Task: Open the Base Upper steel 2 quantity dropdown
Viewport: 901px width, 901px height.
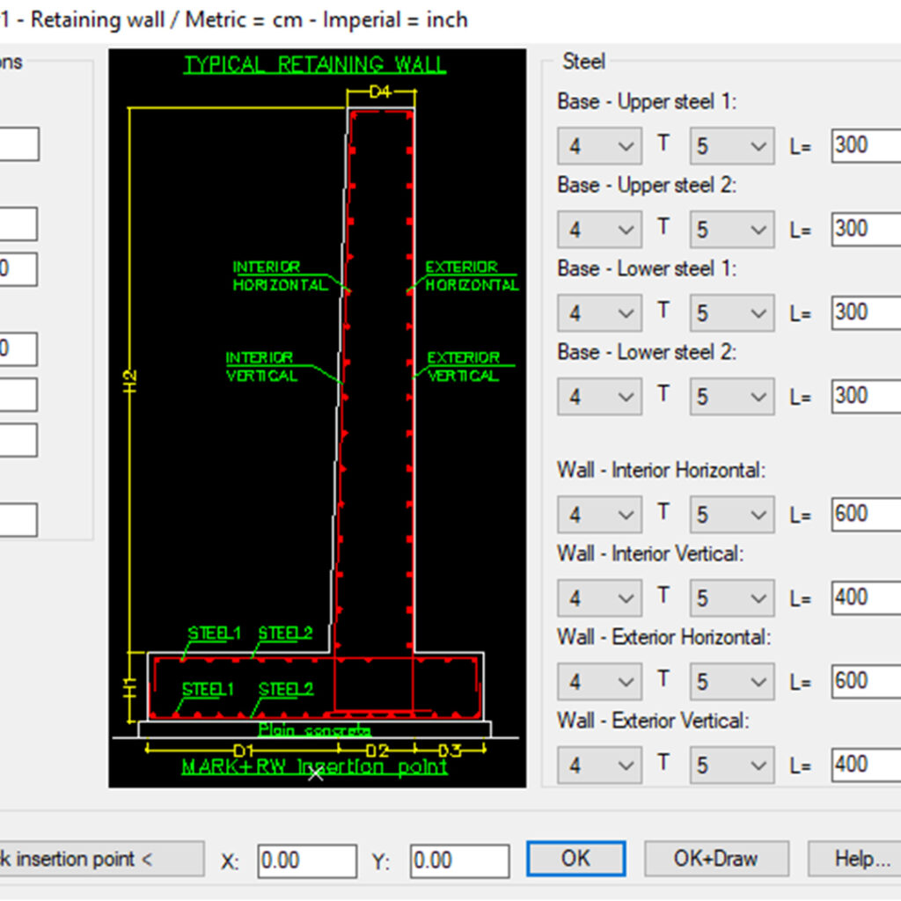Action: [x=599, y=229]
